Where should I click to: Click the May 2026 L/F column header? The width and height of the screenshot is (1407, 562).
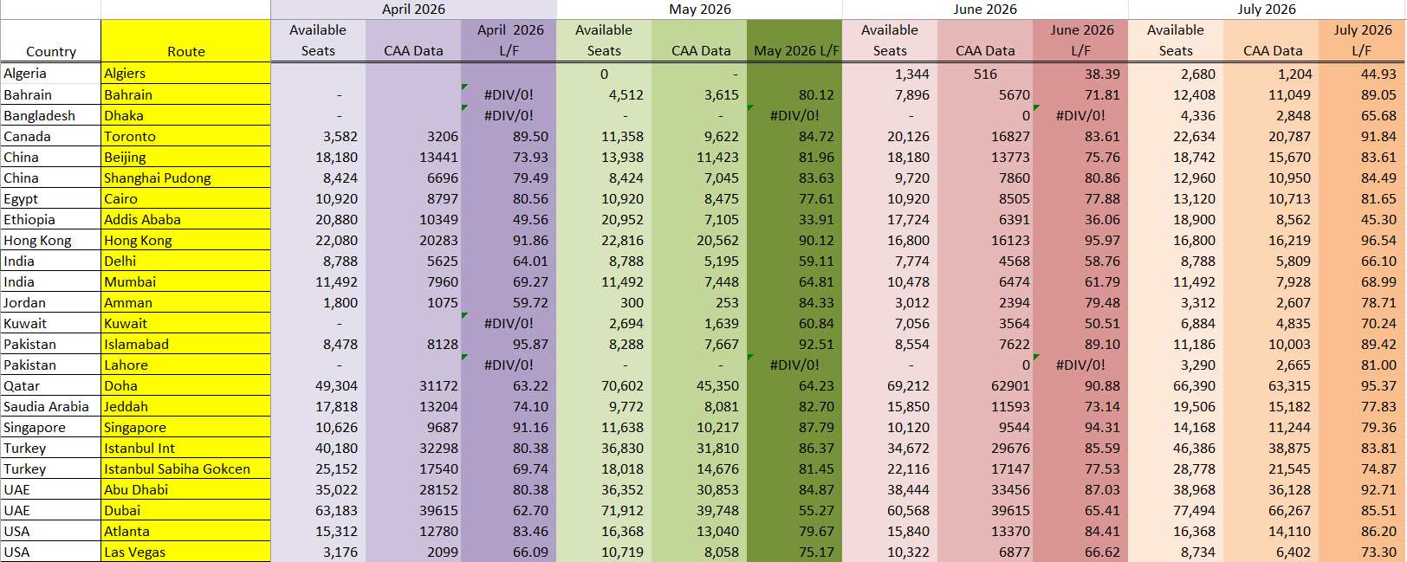[794, 41]
